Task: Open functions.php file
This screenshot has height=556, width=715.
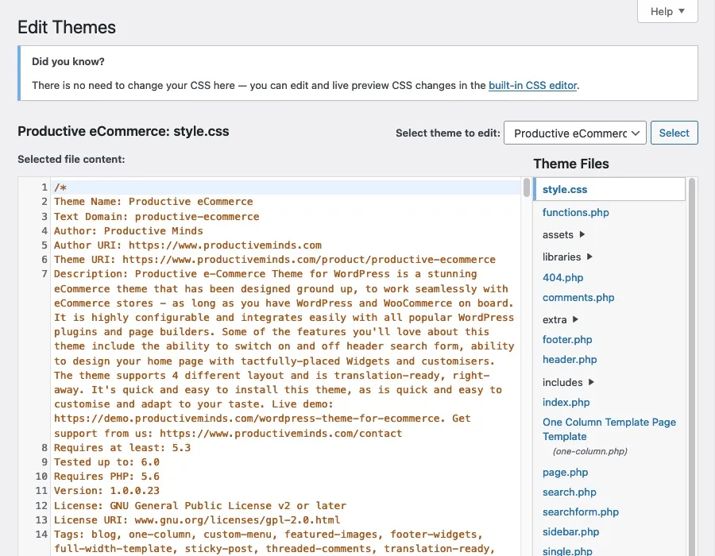Action: click(x=575, y=212)
